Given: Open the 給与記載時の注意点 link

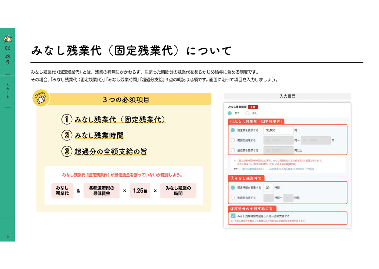Looking at the screenshot, I should point(252,169).
